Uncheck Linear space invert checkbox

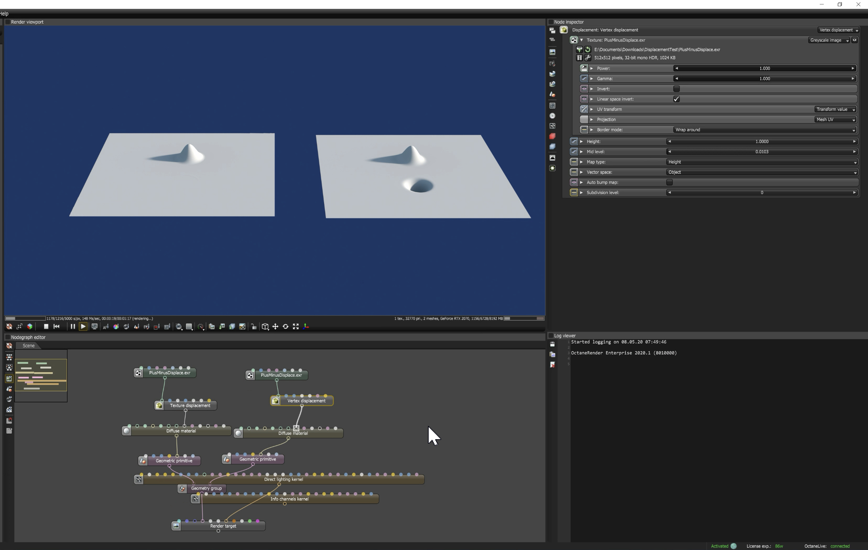click(x=676, y=99)
